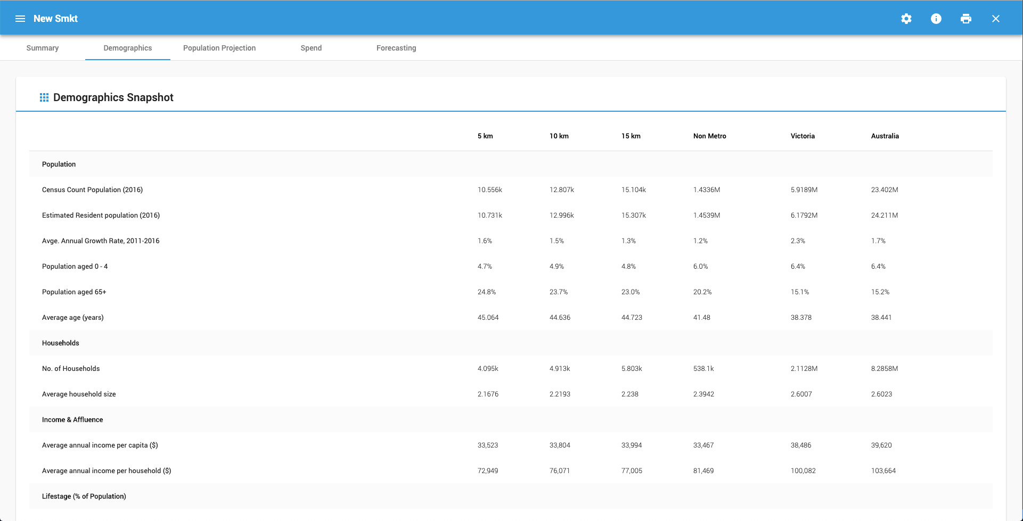The width and height of the screenshot is (1023, 521).
Task: Click resident population value 12.996k
Action: [x=562, y=216]
